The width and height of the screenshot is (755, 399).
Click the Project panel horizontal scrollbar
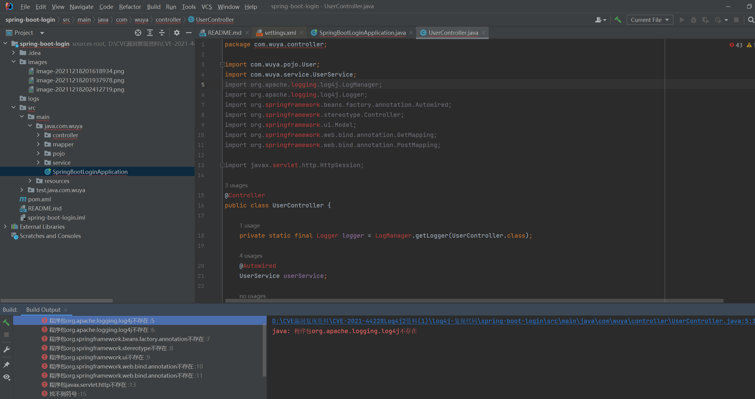coord(57,300)
